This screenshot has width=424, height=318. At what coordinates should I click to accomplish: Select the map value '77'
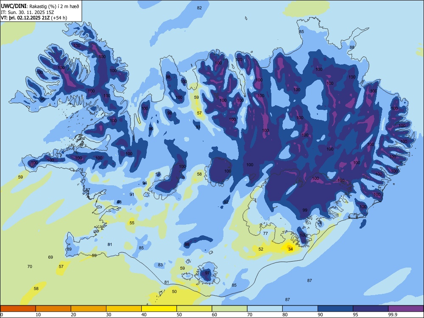click(x=265, y=233)
